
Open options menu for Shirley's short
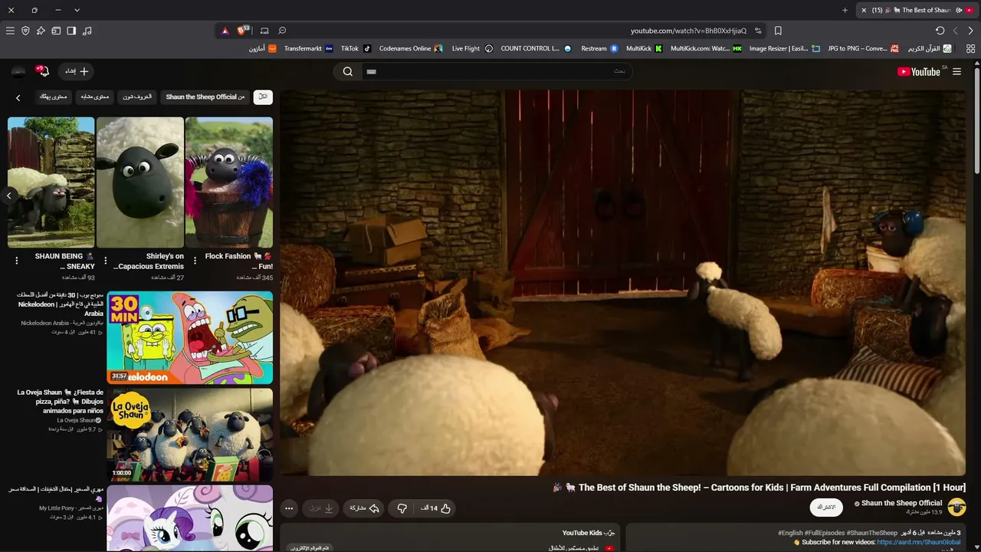tap(106, 261)
